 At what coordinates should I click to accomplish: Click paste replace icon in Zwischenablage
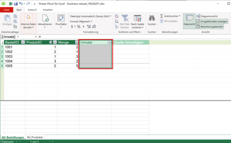pos(15,21)
